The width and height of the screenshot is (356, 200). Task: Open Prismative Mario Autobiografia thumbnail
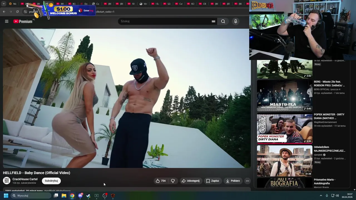(x=285, y=183)
